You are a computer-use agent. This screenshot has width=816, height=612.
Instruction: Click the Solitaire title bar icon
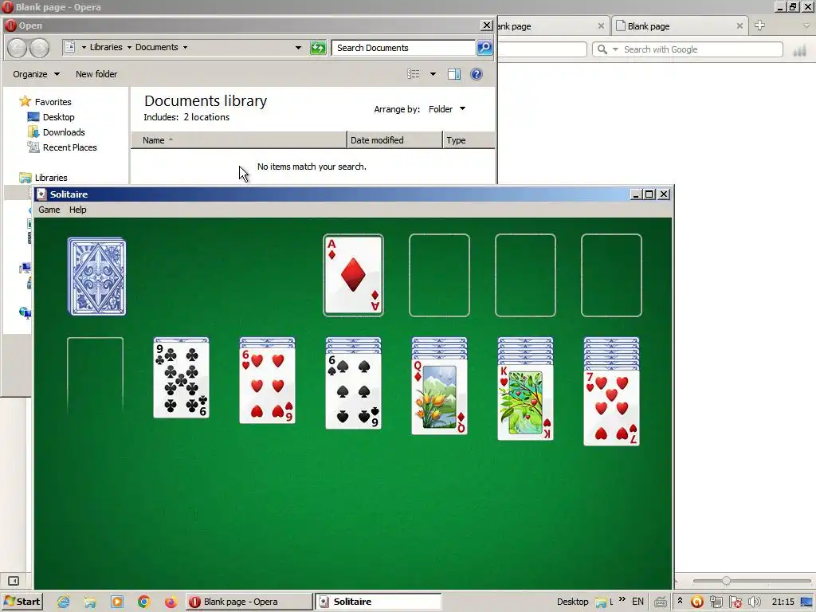41,194
